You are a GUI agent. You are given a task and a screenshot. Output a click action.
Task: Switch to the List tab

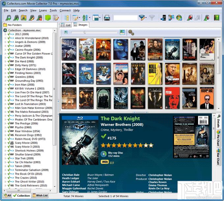click(66, 25)
